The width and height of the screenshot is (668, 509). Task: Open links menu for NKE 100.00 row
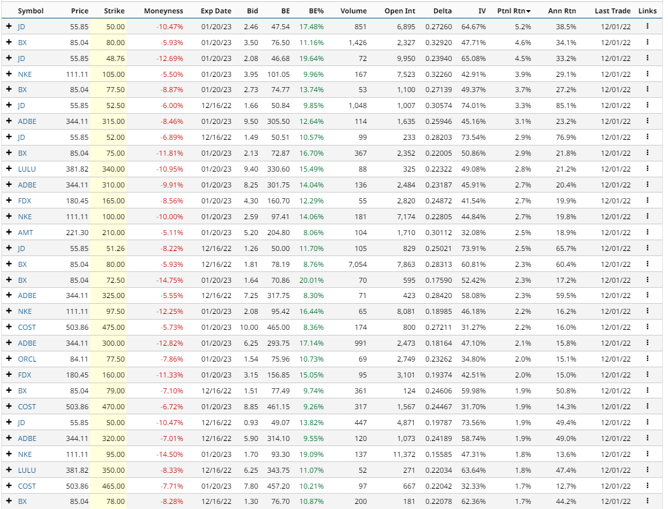[647, 217]
